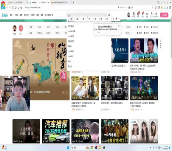Screen dimensions: 172x151
Task: Select the seventh IME candidate word
Action: [107, 19]
